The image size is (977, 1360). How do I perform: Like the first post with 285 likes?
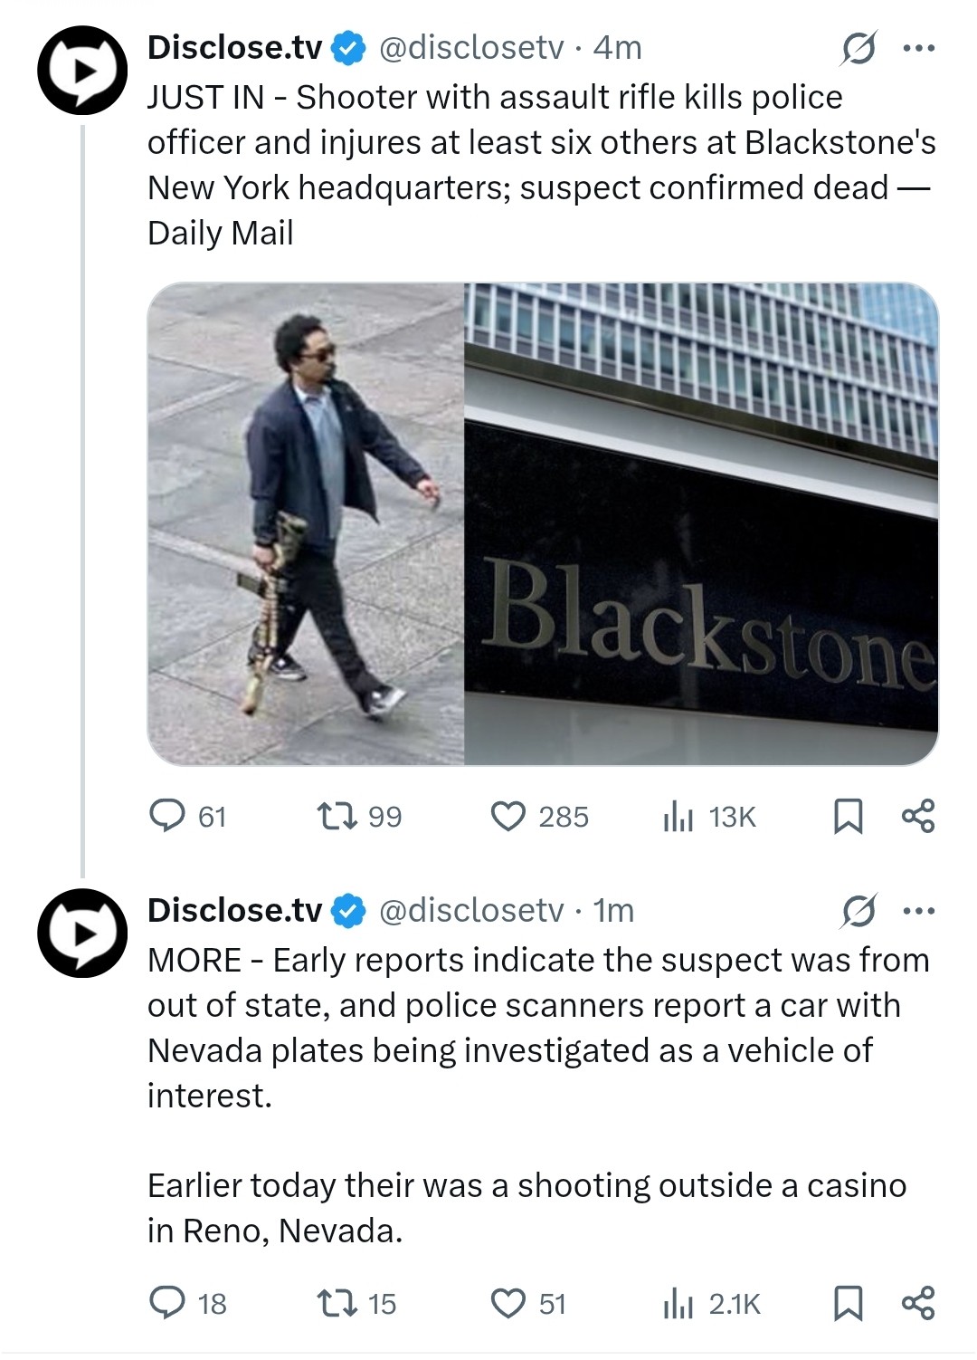tap(507, 817)
